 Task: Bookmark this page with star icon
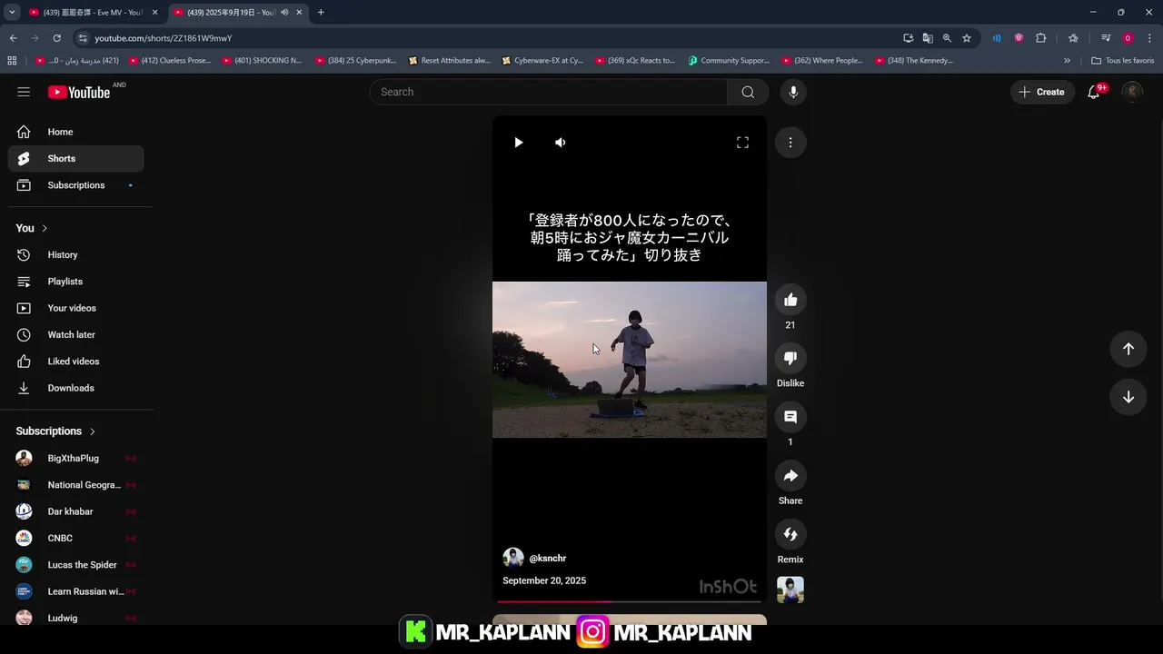click(967, 38)
